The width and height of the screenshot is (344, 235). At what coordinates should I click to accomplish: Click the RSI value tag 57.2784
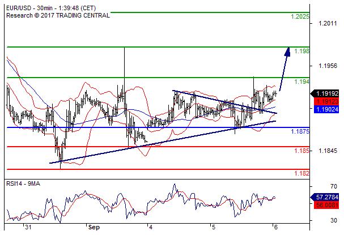pos(325,197)
